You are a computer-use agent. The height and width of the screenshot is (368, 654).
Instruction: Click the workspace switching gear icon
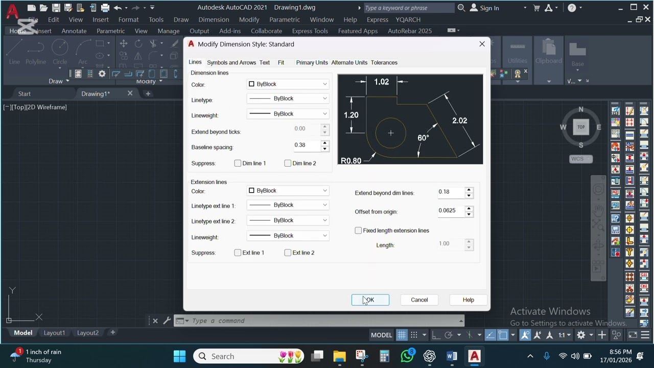(x=581, y=335)
